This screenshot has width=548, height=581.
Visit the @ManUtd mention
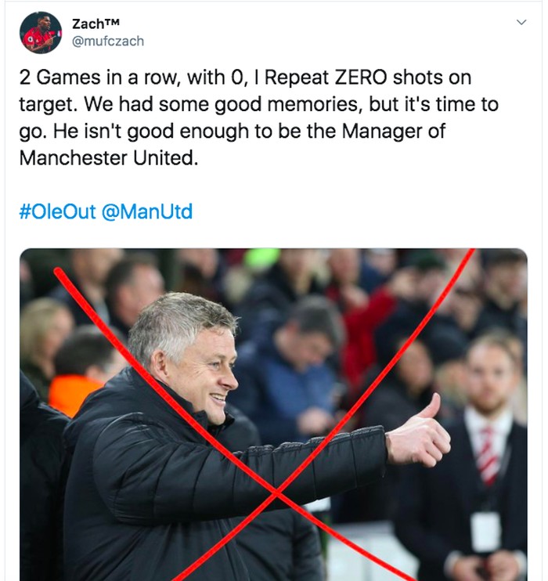click(x=147, y=211)
